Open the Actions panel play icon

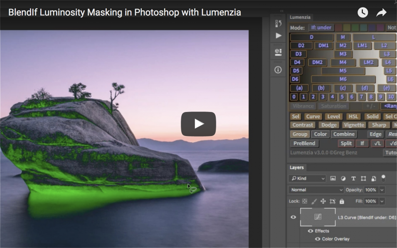tap(278, 36)
